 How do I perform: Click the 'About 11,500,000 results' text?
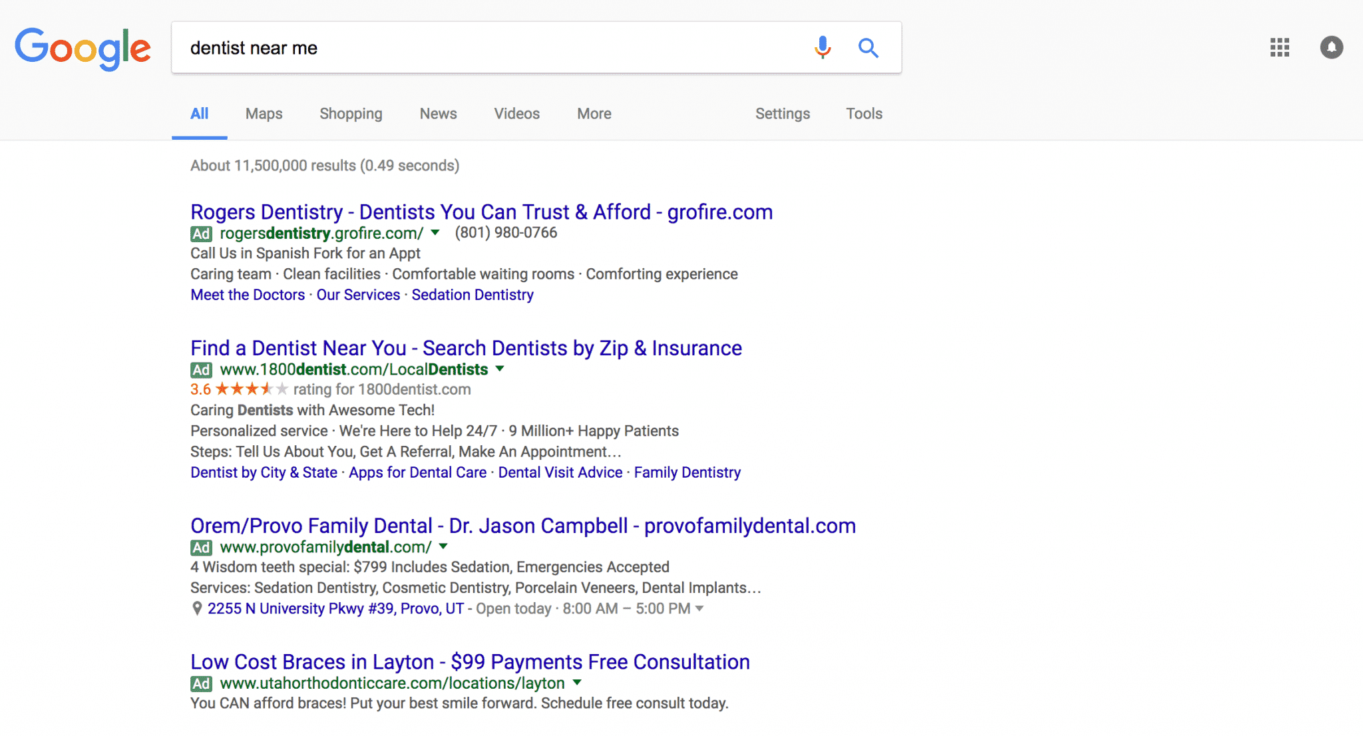325,166
